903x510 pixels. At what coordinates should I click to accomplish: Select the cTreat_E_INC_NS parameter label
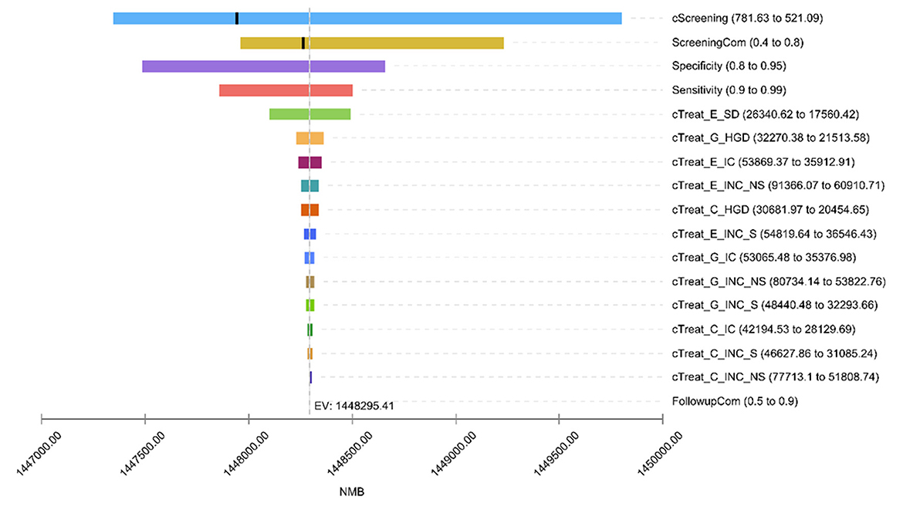tap(778, 186)
